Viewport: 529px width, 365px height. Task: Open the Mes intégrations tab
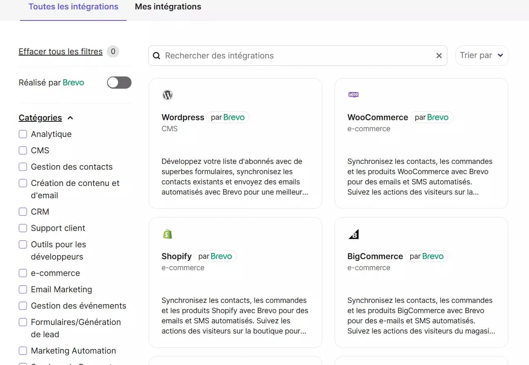pos(168,7)
